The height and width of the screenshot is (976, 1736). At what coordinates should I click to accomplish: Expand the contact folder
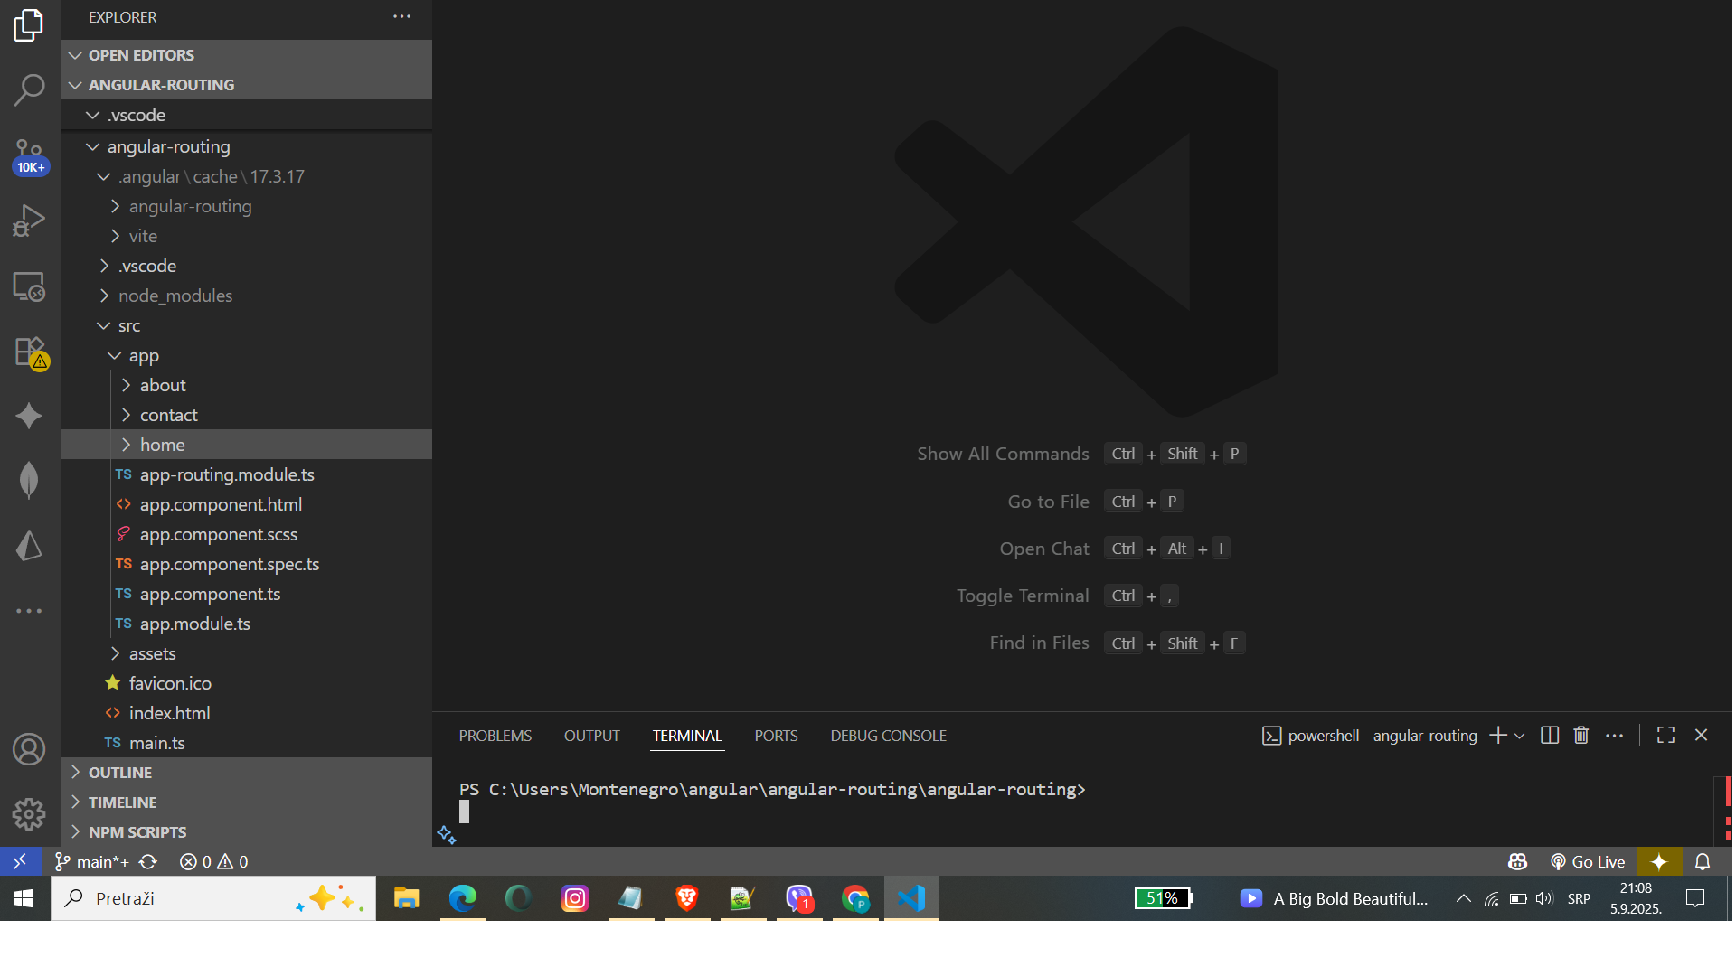point(247,415)
